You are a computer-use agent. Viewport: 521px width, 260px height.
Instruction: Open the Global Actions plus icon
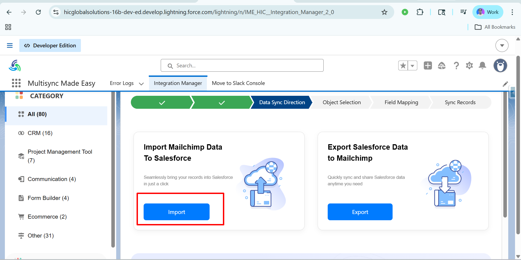428,65
